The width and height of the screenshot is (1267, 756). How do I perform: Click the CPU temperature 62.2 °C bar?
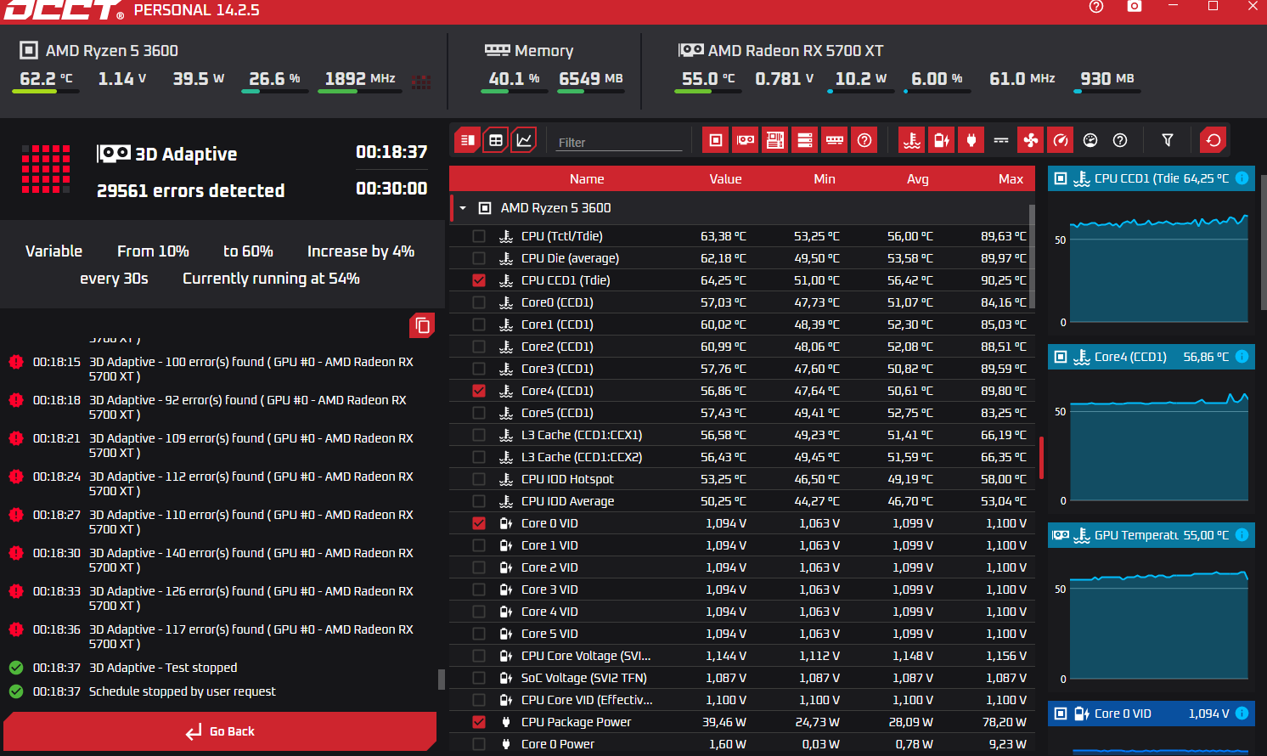(x=46, y=91)
